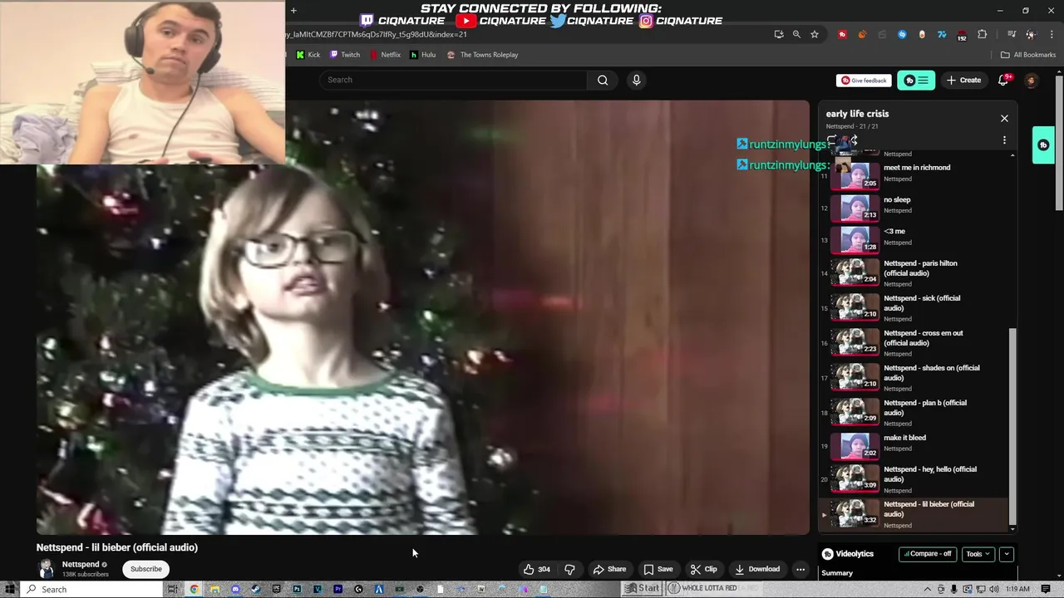The height and width of the screenshot is (598, 1064).
Task: Close the early life crisis playlist panel
Action: point(1004,118)
